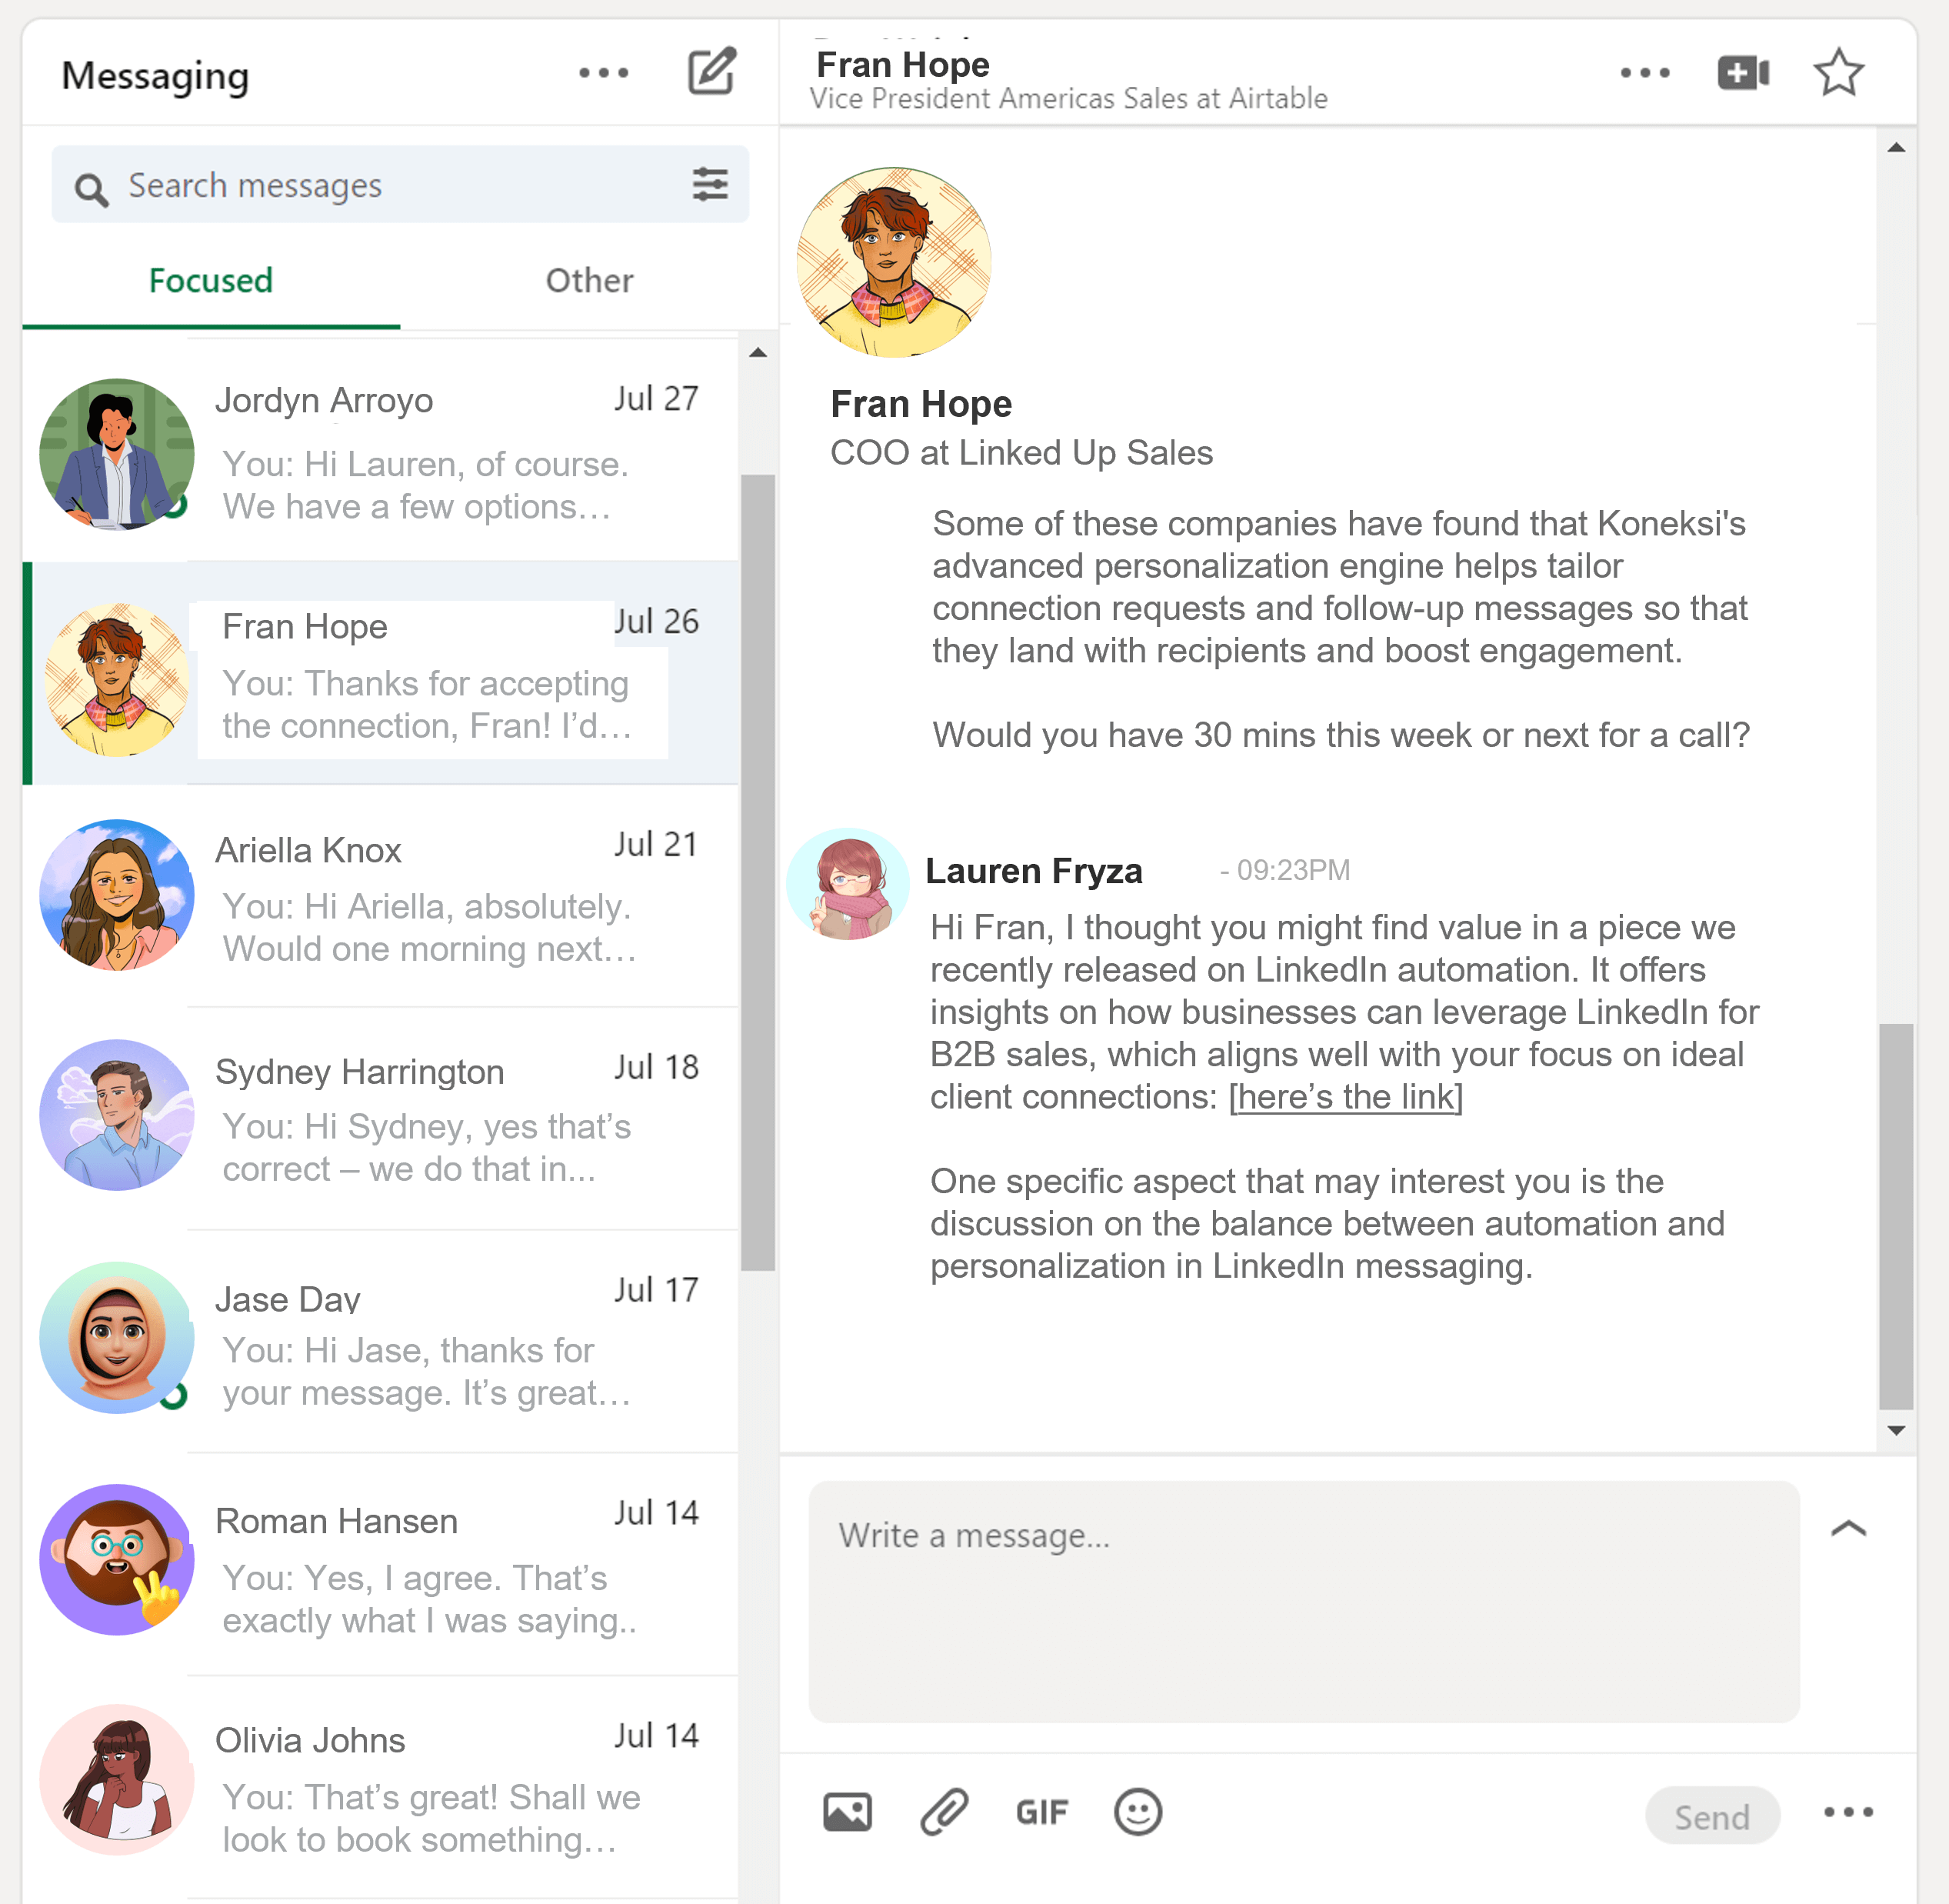Open the GIF picker
This screenshot has width=1949, height=1904.
point(1041,1812)
